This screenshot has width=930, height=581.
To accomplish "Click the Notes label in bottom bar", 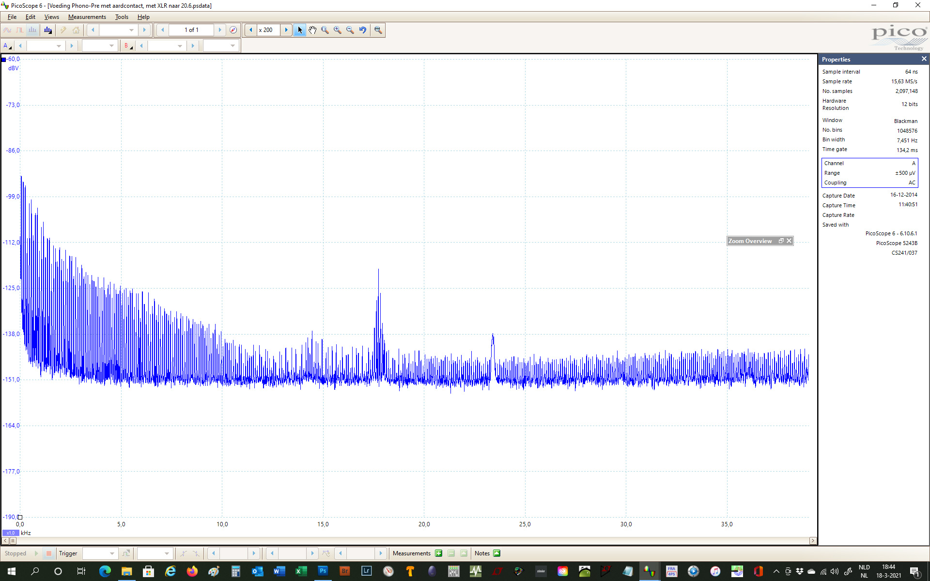I will 482,553.
